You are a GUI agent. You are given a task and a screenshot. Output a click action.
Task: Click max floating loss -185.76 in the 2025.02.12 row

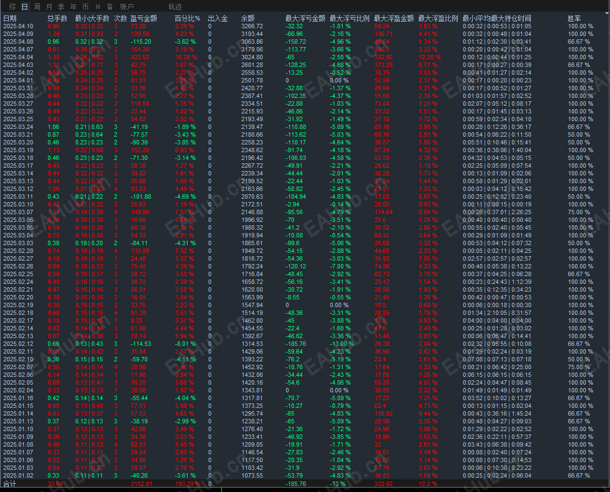tap(296, 344)
